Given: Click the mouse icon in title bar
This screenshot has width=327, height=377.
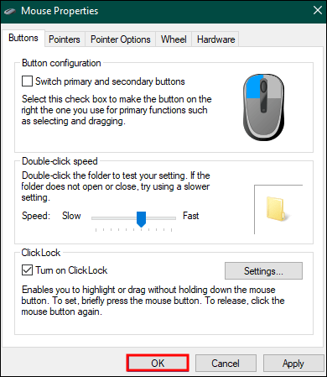Looking at the screenshot, I should point(10,12).
